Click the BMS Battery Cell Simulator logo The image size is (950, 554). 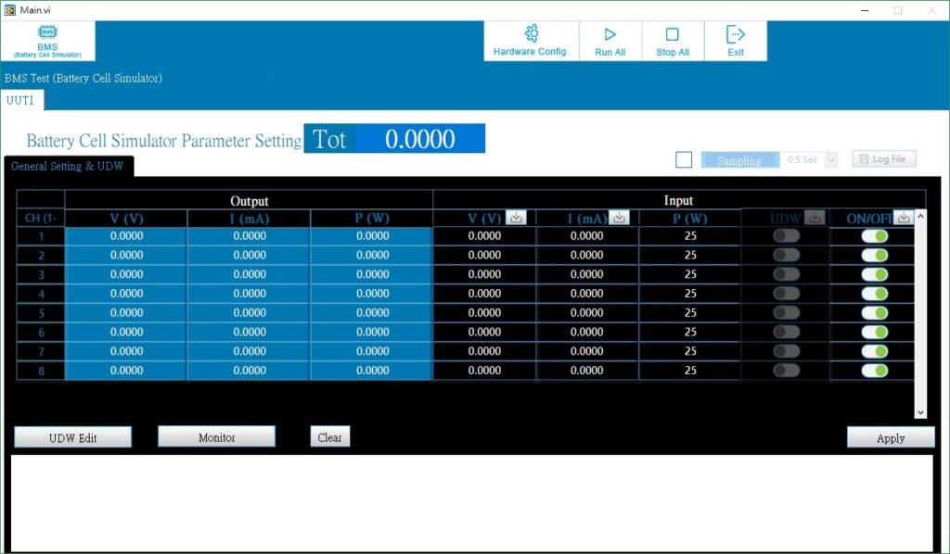click(46, 41)
